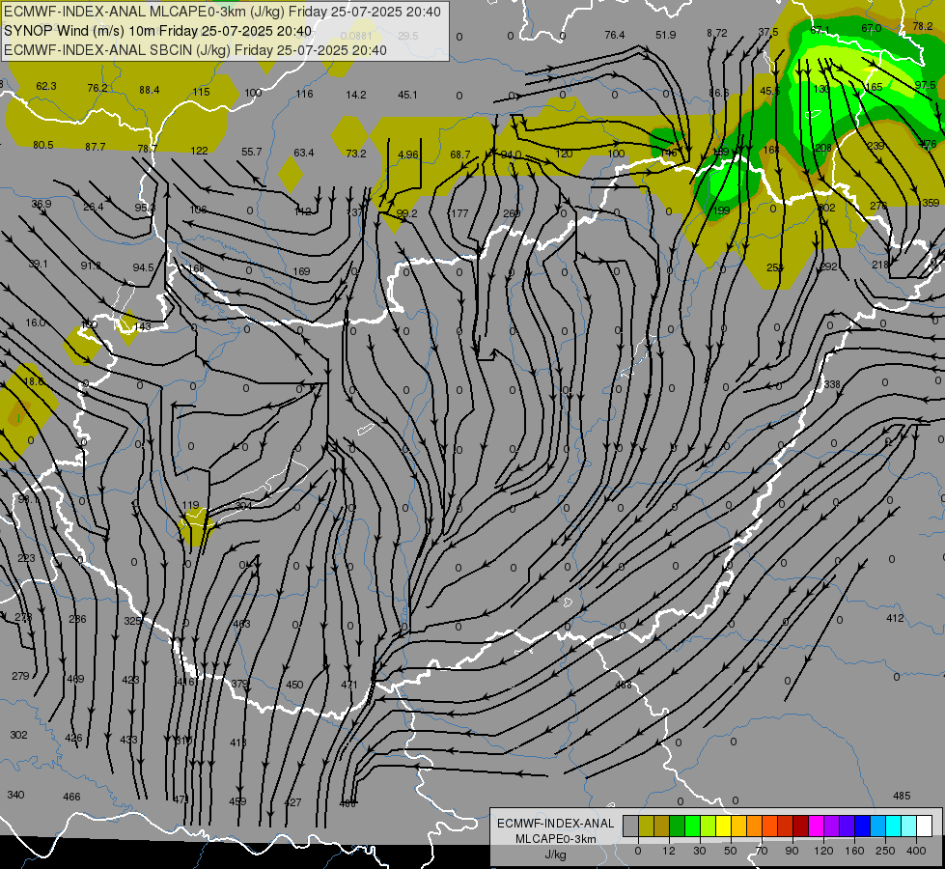
Task: Select the legend tick label '12'
Action: (x=668, y=851)
